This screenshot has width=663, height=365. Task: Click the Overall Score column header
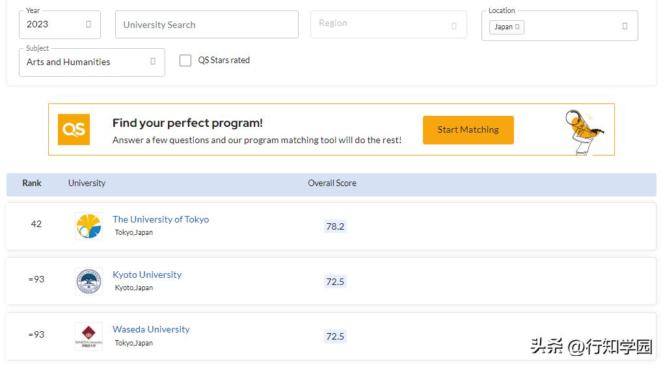[332, 183]
